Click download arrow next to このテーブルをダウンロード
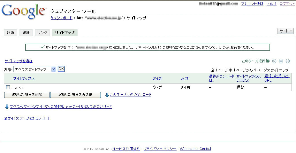 coord(107,95)
